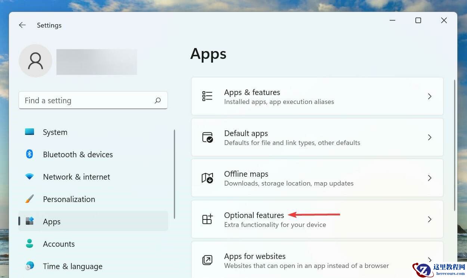Click 'Downloads, storage location, map updates' text

point(289,183)
